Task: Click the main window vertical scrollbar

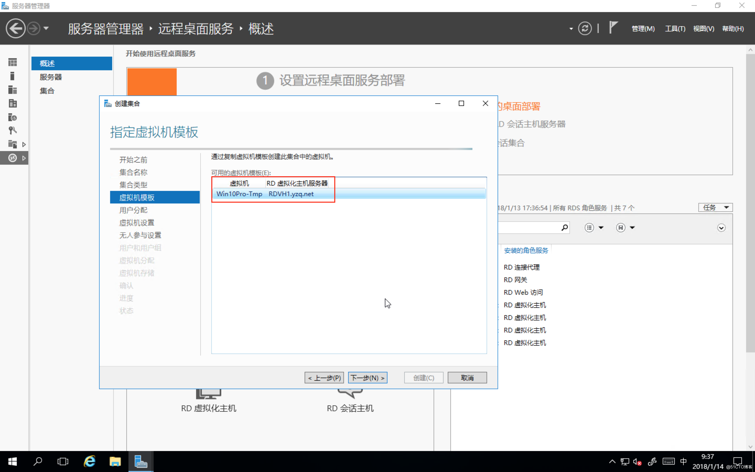Action: click(x=750, y=203)
